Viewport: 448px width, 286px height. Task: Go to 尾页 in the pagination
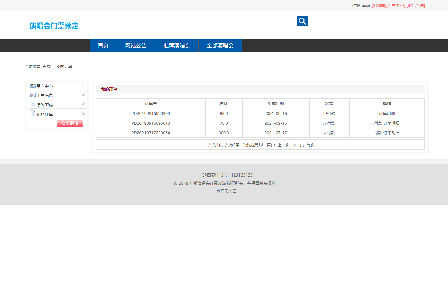(x=311, y=144)
